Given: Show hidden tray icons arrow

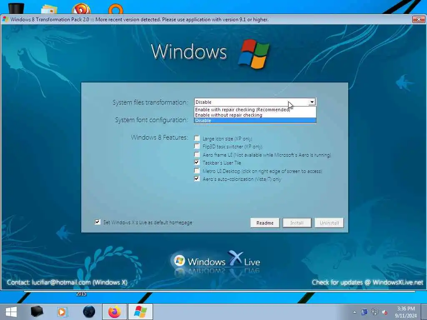Looking at the screenshot, I should [354, 312].
